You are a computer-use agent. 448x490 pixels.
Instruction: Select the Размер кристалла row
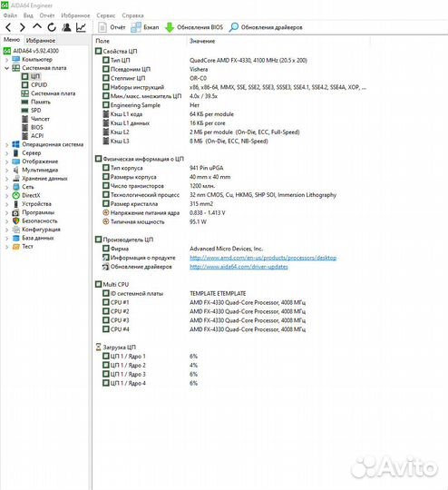tap(158, 204)
